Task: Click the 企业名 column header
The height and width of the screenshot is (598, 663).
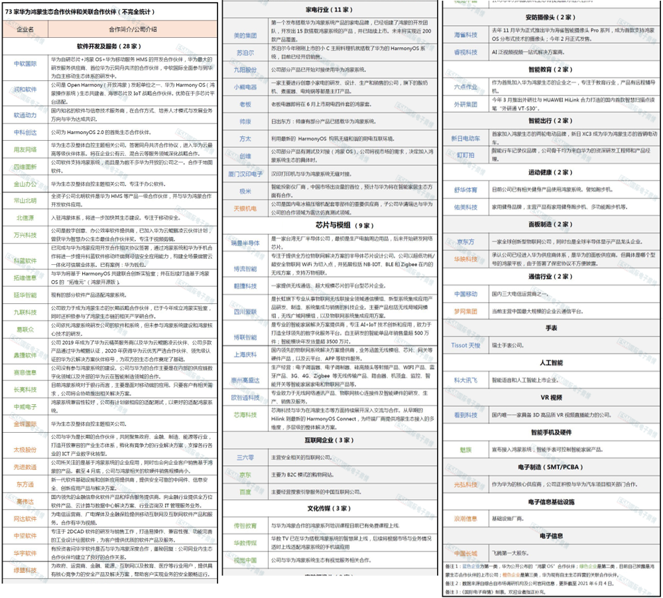Action: coord(25,29)
